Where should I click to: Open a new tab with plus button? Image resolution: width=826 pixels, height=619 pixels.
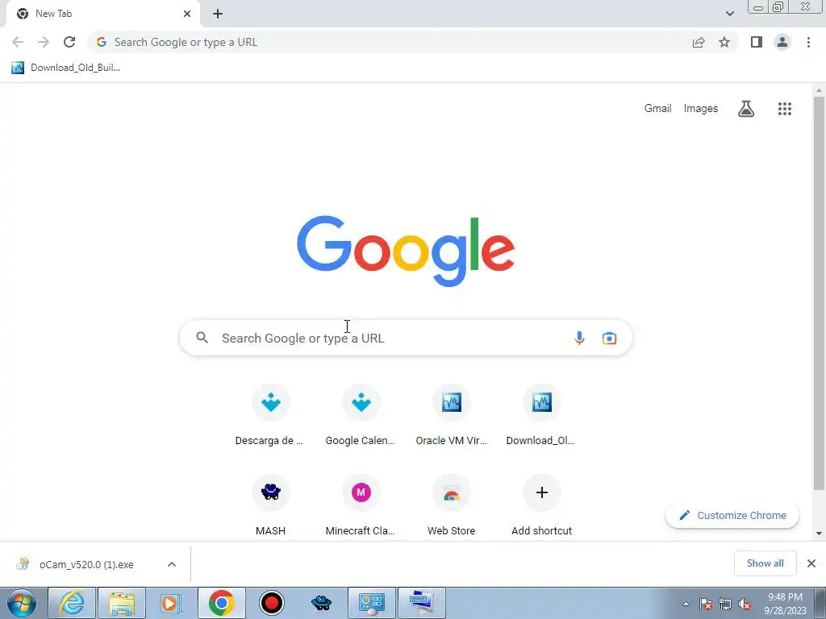pyautogui.click(x=218, y=15)
